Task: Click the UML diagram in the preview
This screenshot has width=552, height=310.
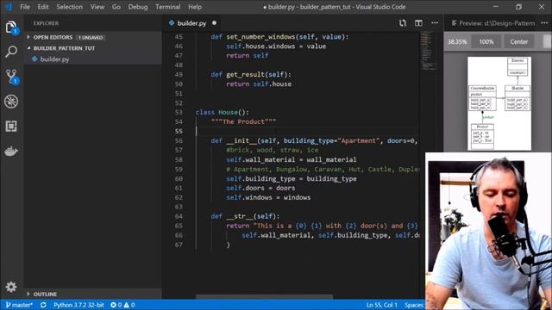Action: [x=499, y=103]
